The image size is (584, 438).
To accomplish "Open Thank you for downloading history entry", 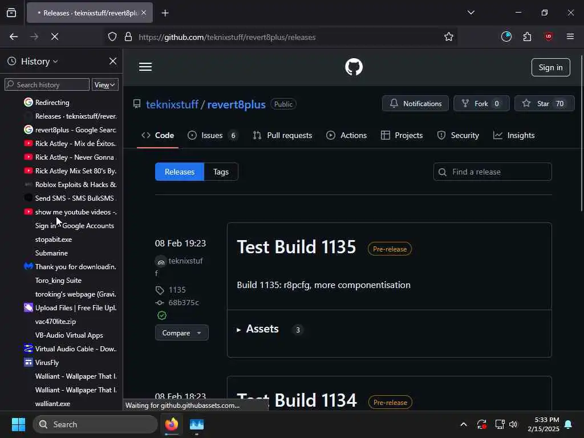I will pyautogui.click(x=70, y=267).
